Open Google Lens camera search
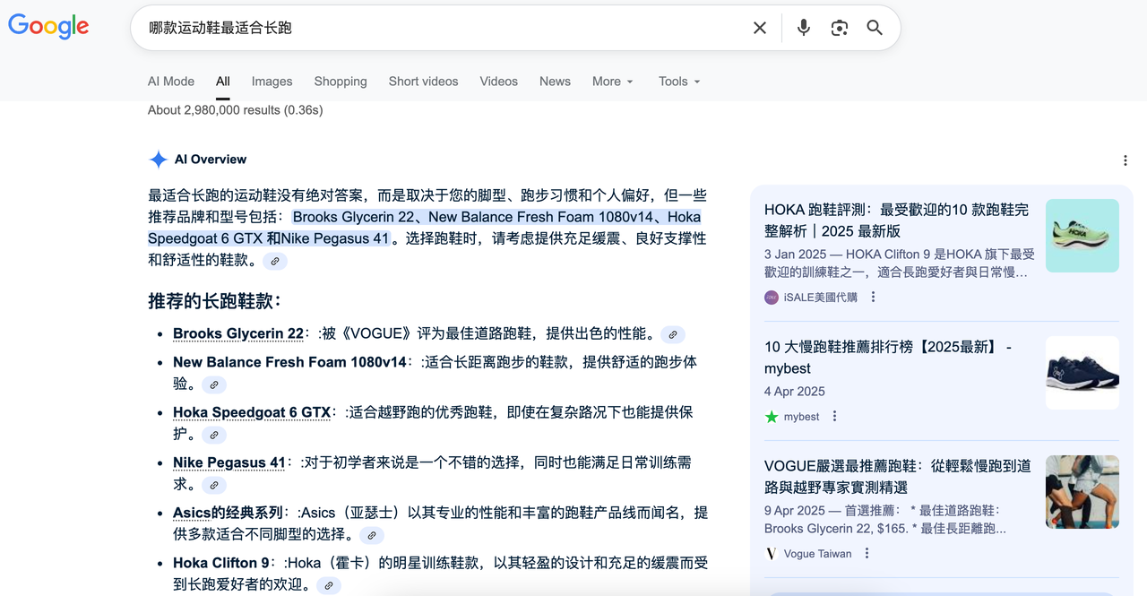This screenshot has height=596, width=1147. (839, 28)
